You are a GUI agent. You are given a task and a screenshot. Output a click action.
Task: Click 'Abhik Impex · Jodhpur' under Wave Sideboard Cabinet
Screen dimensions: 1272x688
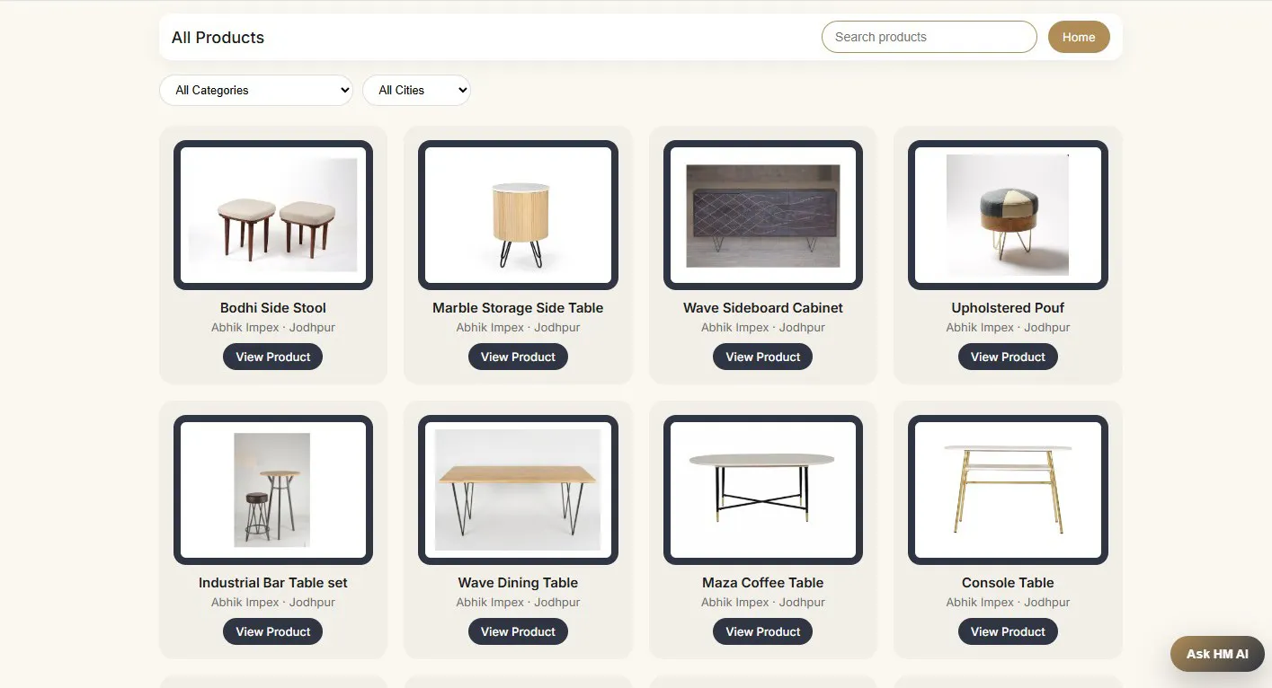763,328
